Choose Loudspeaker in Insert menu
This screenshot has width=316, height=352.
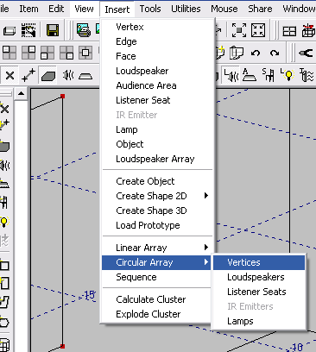click(x=157, y=71)
